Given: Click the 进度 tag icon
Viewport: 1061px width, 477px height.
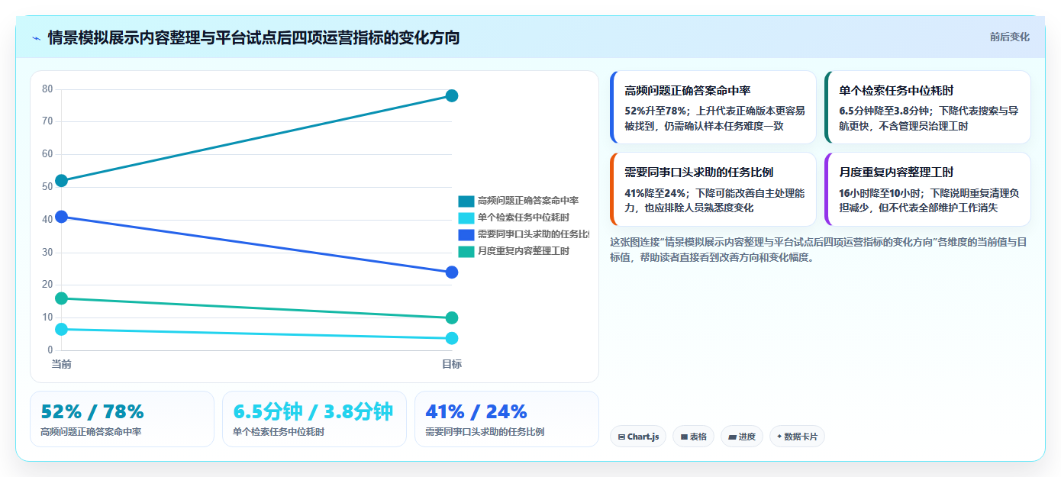Looking at the screenshot, I should pyautogui.click(x=733, y=437).
